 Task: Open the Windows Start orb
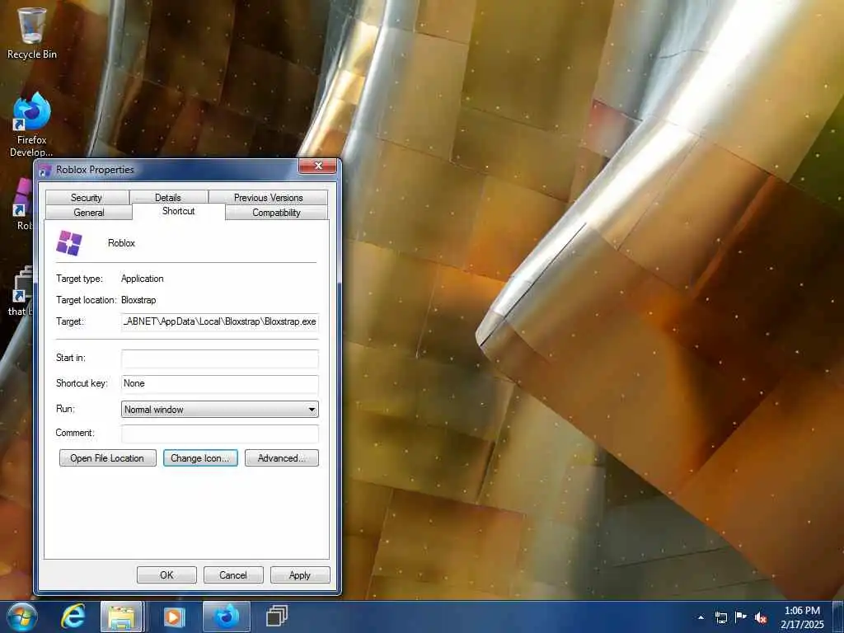pyautogui.click(x=22, y=617)
